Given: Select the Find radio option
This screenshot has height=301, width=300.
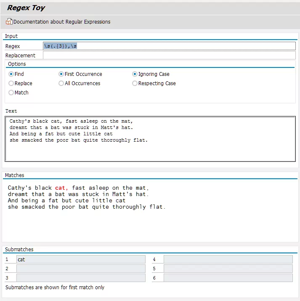Looking at the screenshot, I should point(11,74).
